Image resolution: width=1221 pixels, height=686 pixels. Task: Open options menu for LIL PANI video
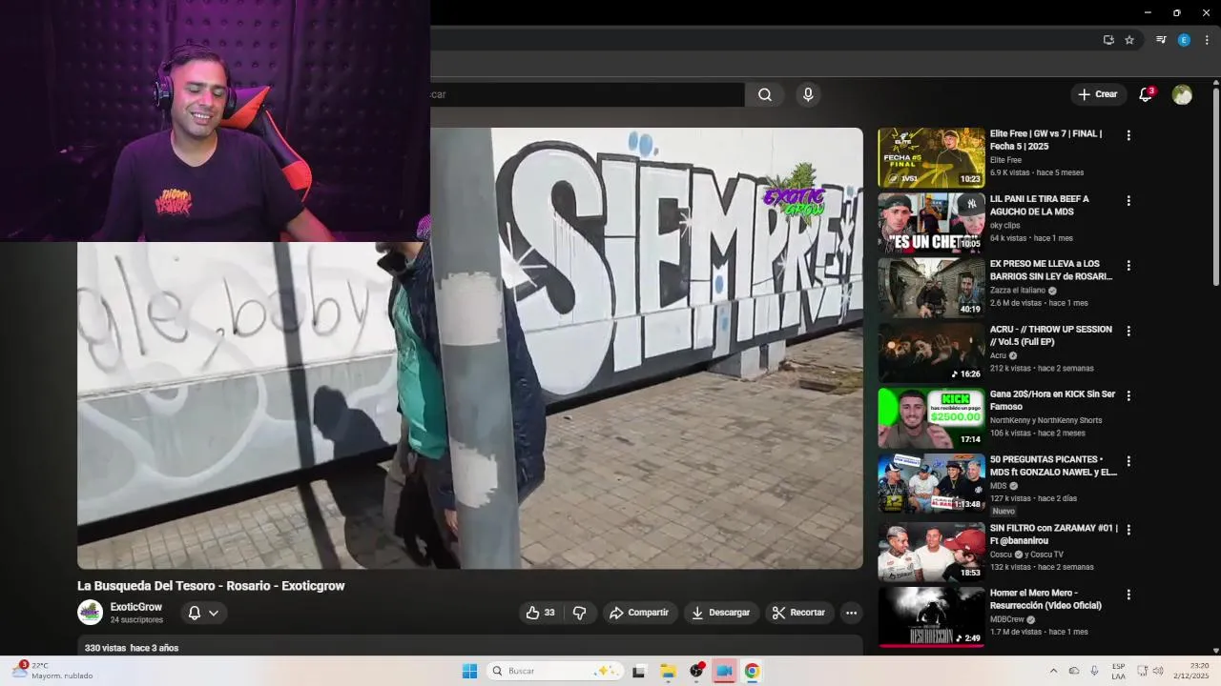pyautogui.click(x=1128, y=201)
